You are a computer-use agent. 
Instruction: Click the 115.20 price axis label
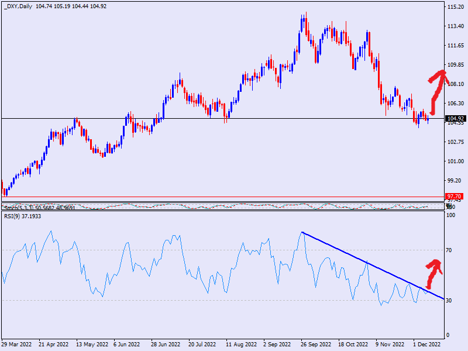456,7
